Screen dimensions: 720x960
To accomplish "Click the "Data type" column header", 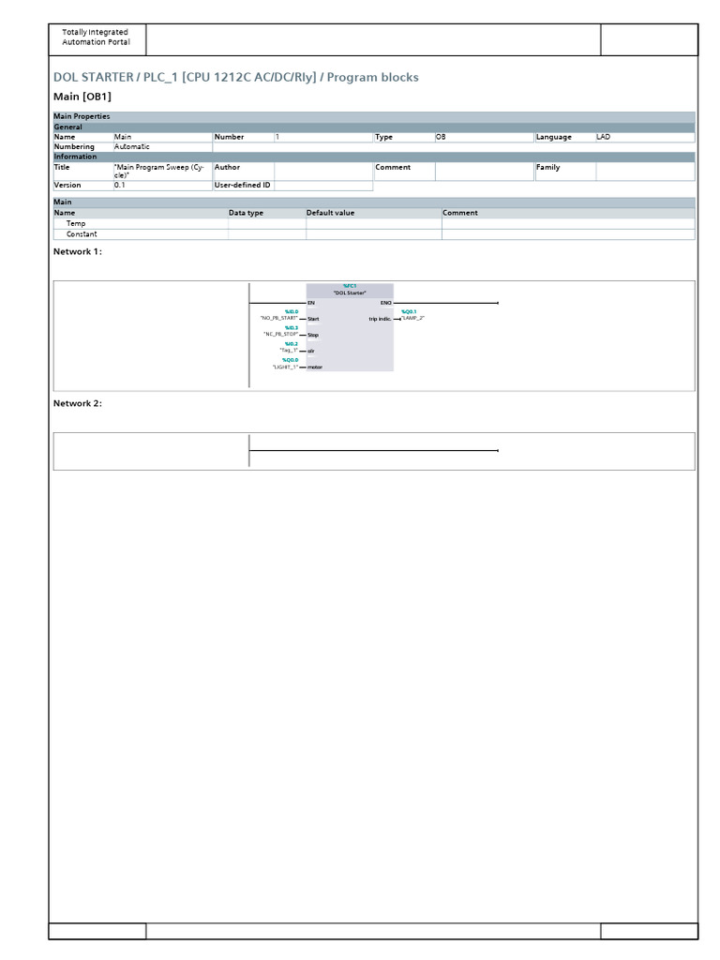I will pos(247,213).
